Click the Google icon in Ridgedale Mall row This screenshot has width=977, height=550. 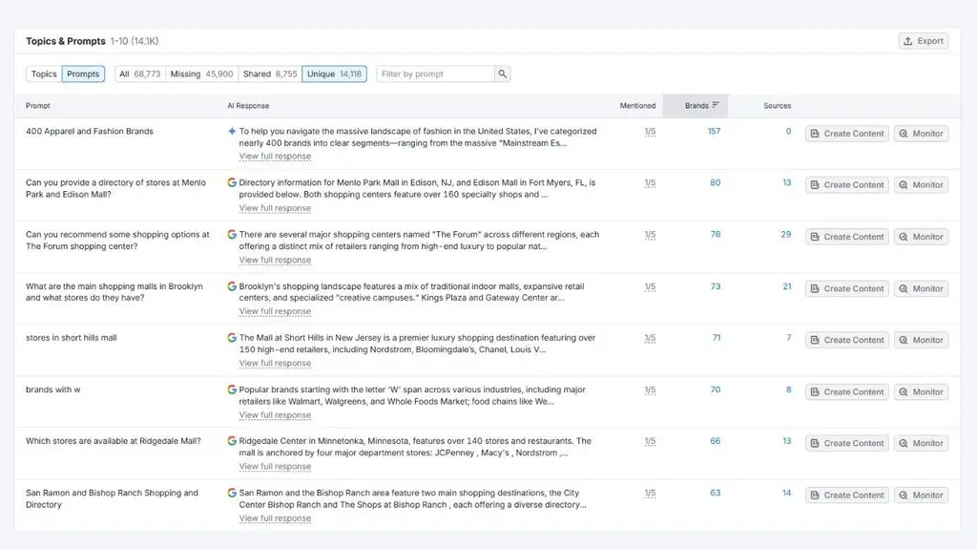click(x=232, y=441)
